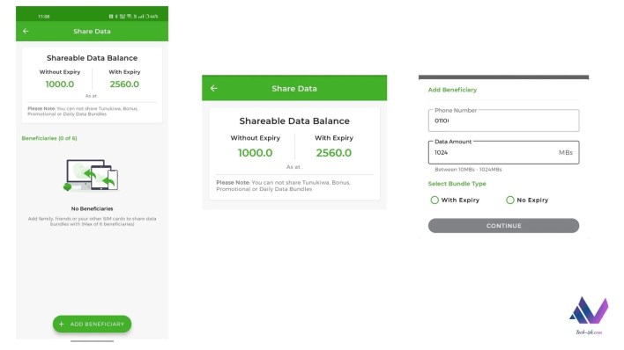624x350 pixels.
Task: Click 2560.0 balance in middle card
Action: tap(333, 153)
